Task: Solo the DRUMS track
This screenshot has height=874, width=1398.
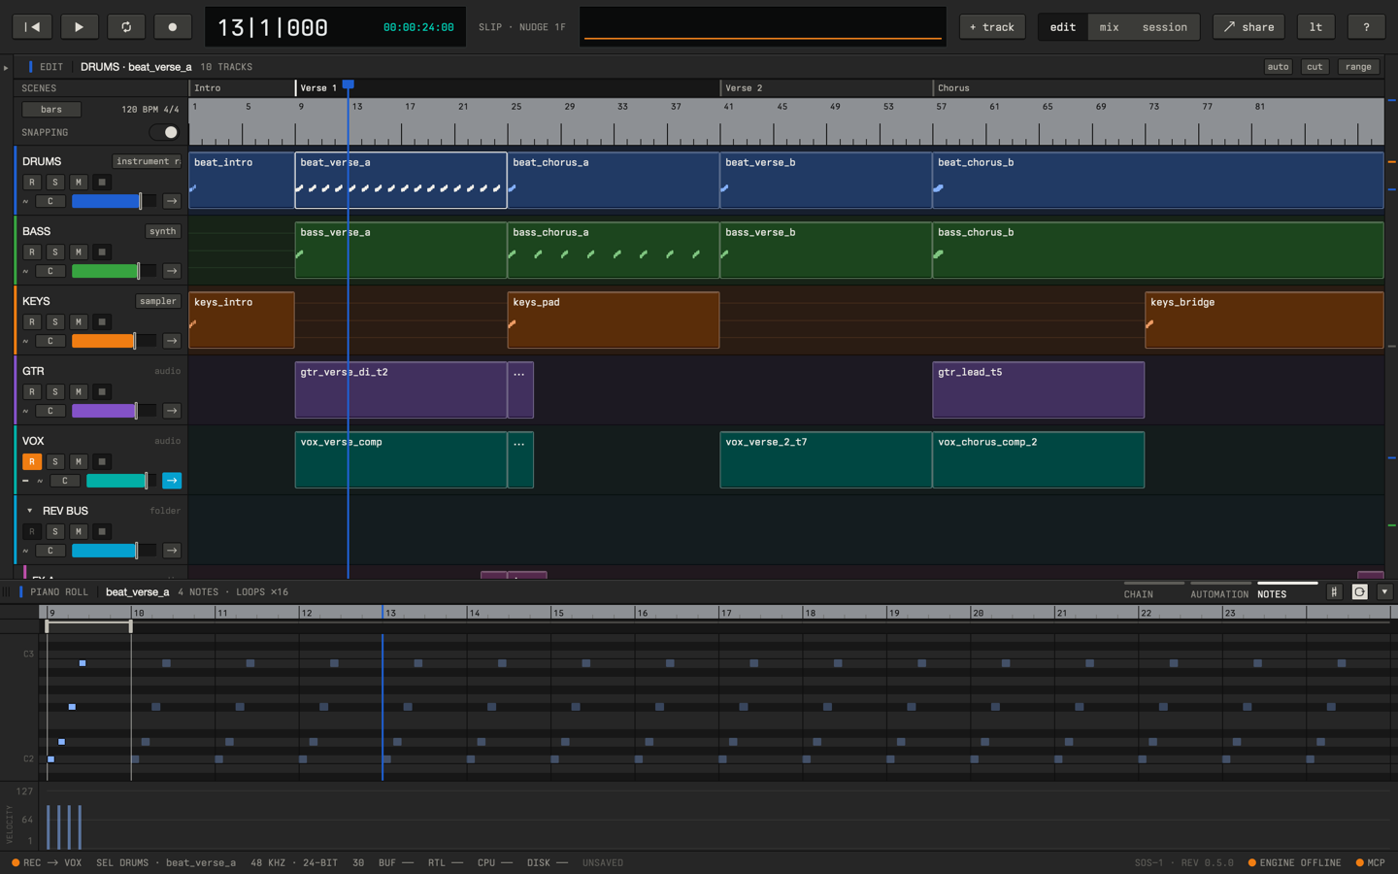Action: pyautogui.click(x=55, y=182)
